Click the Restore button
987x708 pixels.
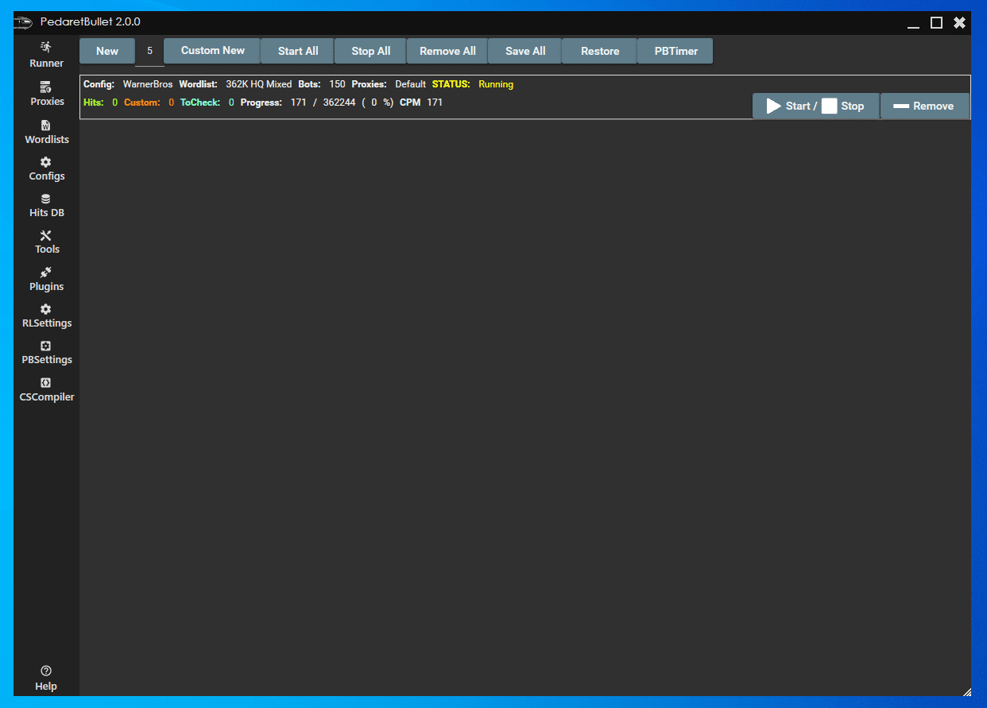click(600, 51)
